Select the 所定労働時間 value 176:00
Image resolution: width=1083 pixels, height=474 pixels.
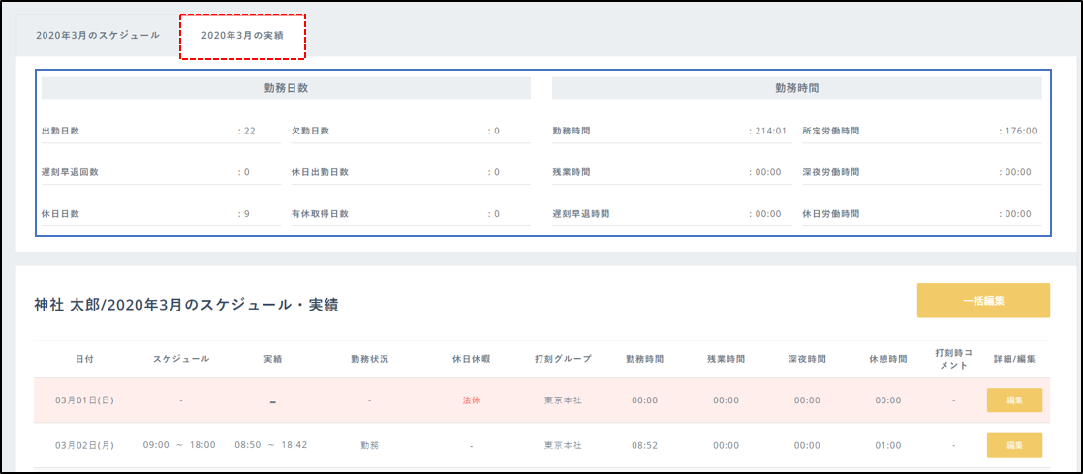click(1018, 131)
